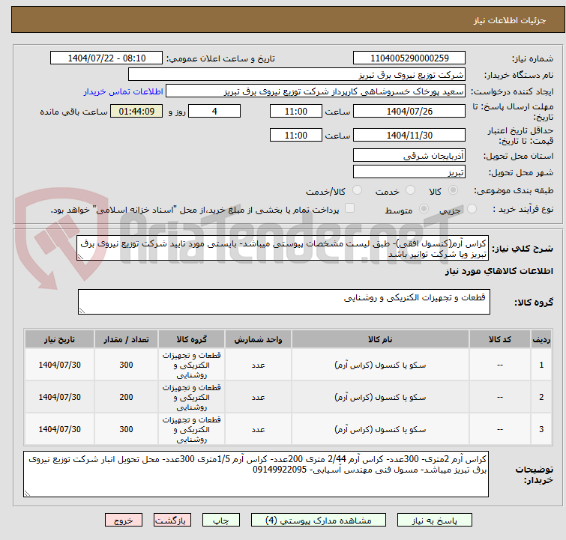Click the buyer name field 'شرکت توزیع نیروی برق تبریز'

[x=297, y=75]
